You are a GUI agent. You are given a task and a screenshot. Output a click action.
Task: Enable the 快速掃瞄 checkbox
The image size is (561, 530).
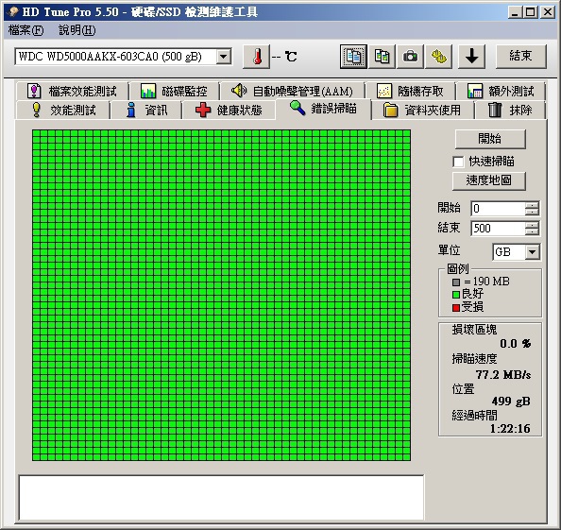[458, 162]
